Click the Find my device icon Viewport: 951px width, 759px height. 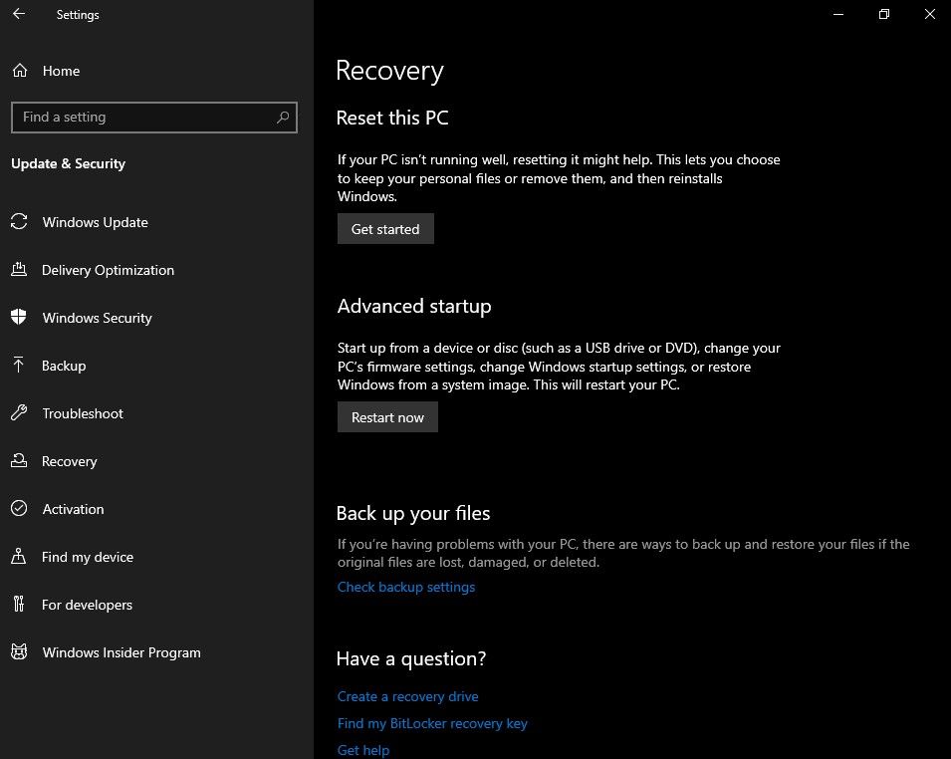click(20, 557)
